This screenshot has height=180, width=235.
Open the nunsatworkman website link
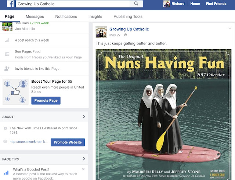(x=29, y=141)
